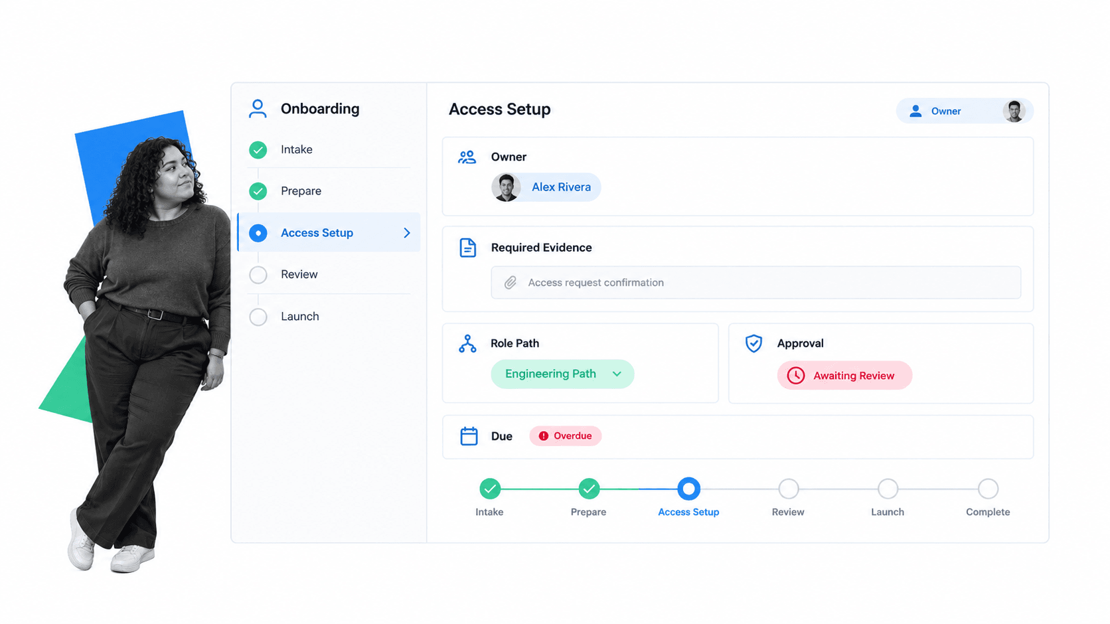
Task: Click the Prepare marker on progress tracker
Action: [x=589, y=489]
